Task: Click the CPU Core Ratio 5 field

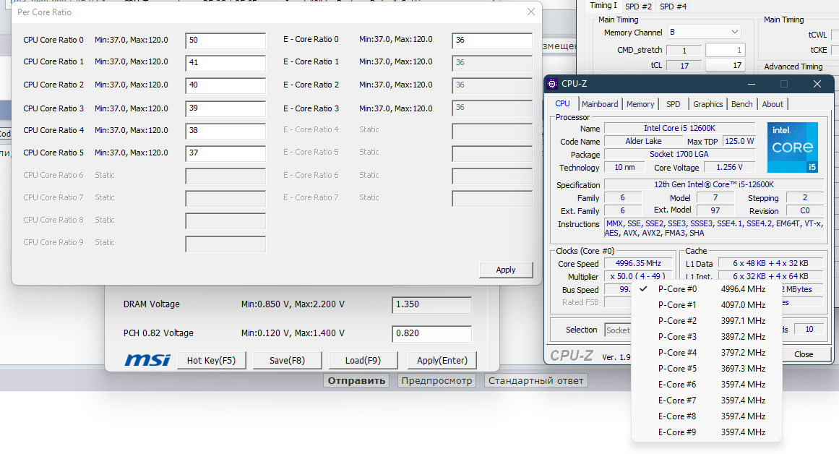Action: (225, 154)
